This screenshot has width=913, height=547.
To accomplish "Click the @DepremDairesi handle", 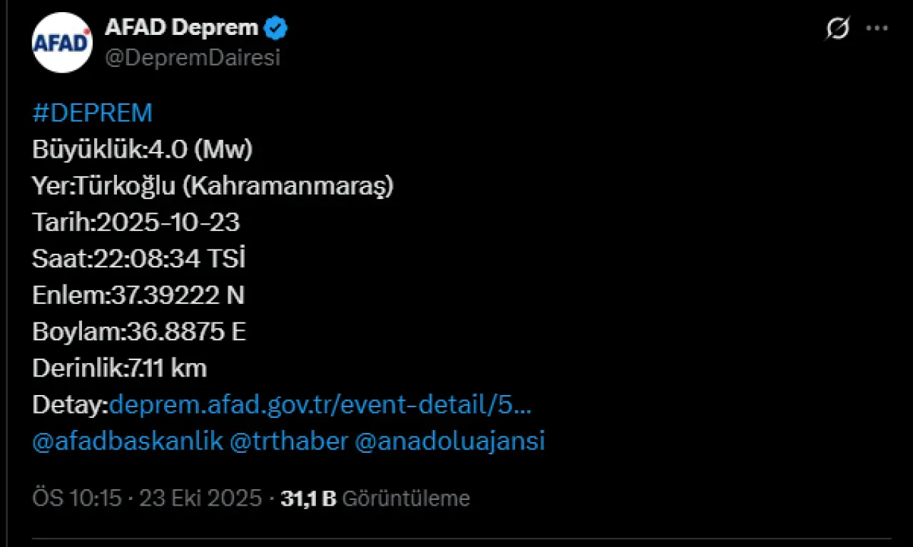I will coord(193,58).
